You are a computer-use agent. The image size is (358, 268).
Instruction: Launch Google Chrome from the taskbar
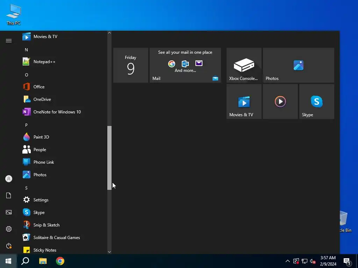(60, 261)
